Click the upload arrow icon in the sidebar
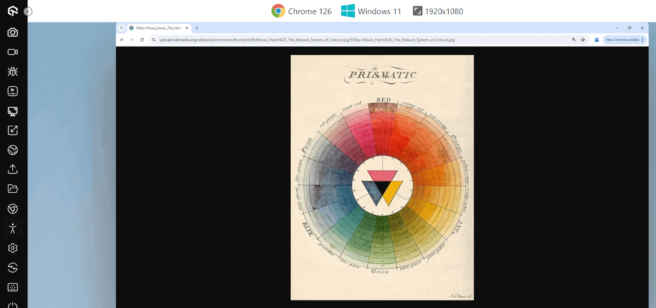 [13, 169]
